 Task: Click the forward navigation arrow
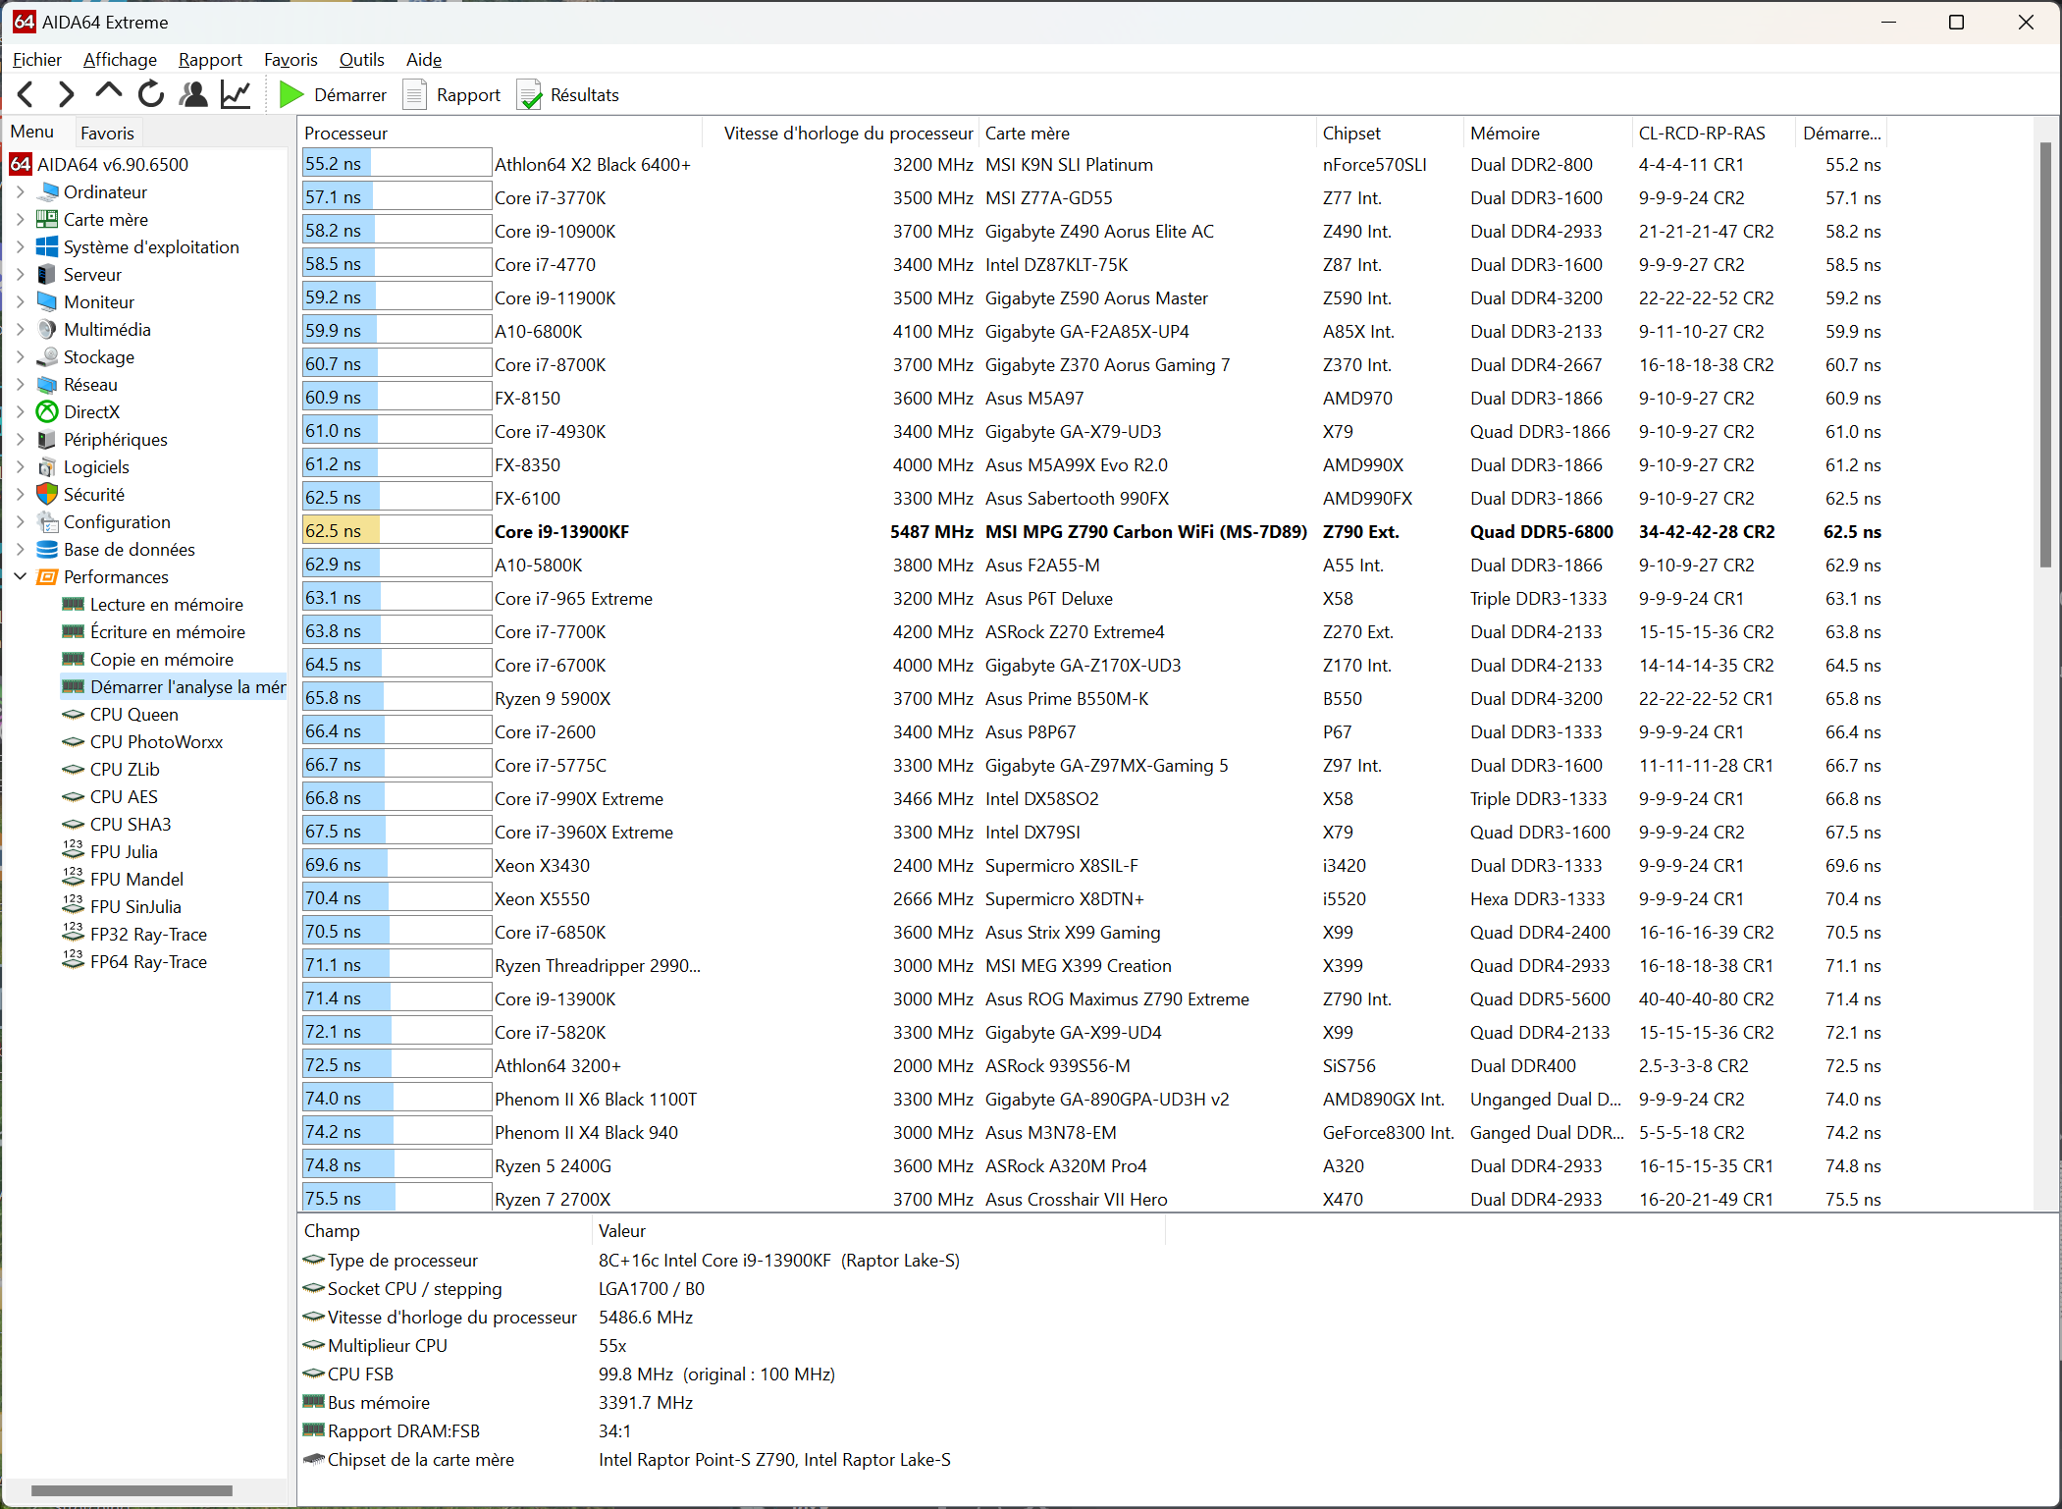(67, 95)
